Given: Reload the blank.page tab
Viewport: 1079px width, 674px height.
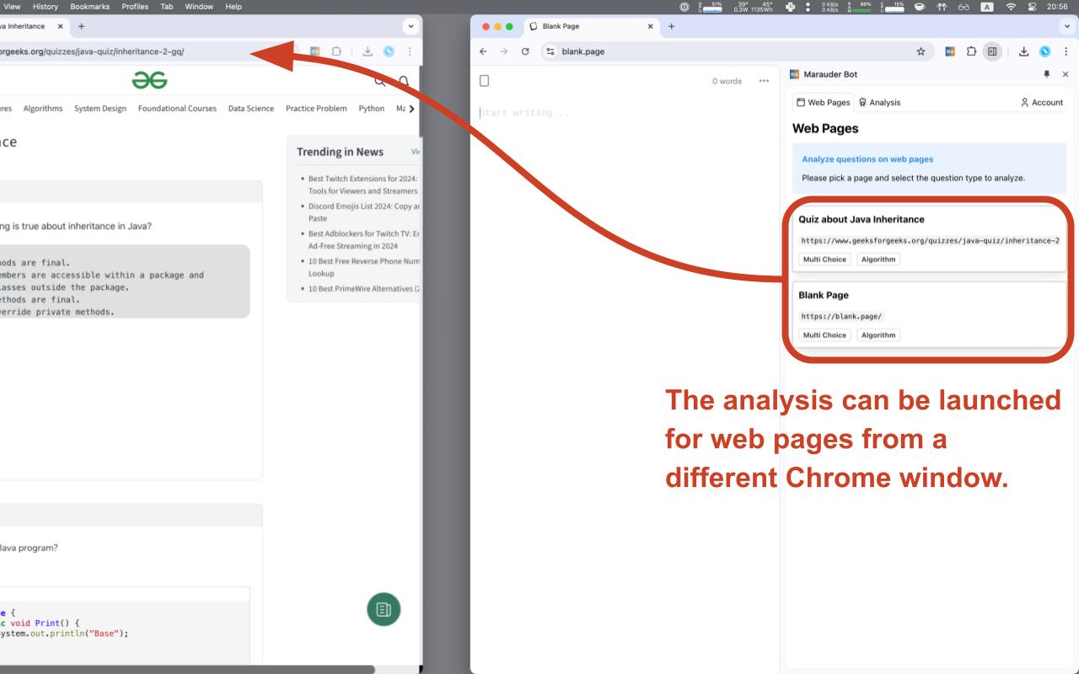Looking at the screenshot, I should pyautogui.click(x=525, y=51).
